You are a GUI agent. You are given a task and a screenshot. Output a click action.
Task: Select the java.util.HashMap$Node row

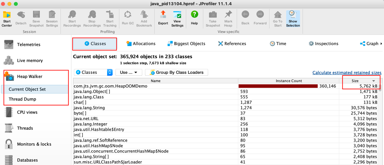click(x=226, y=146)
